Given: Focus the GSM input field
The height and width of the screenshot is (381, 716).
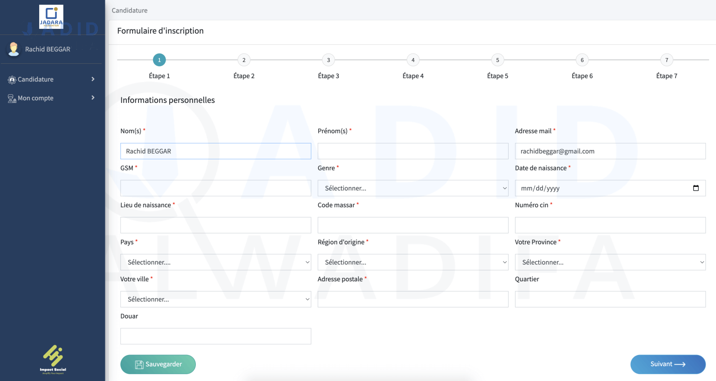Looking at the screenshot, I should [x=216, y=188].
